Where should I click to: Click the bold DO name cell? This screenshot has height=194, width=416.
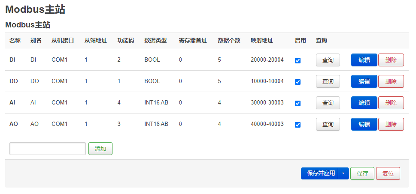click(14, 81)
